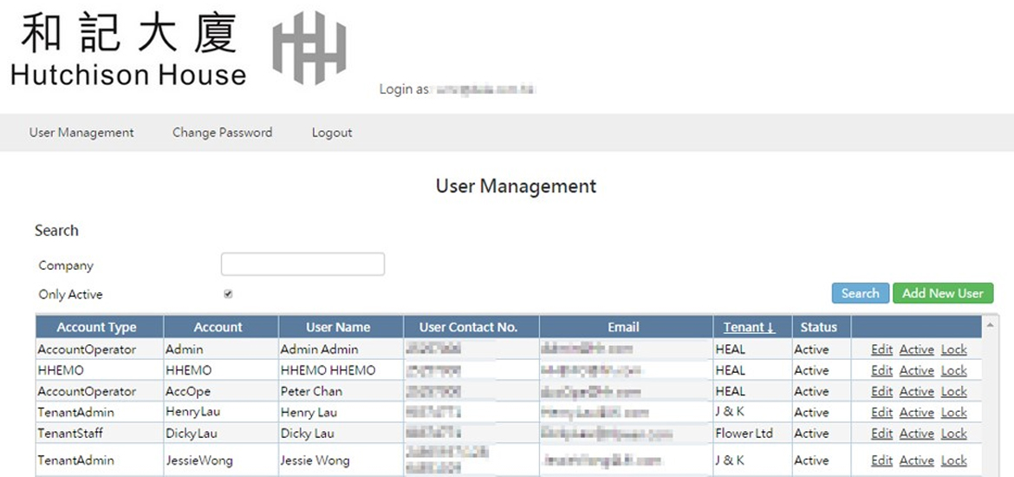Click the green Add New User button
This screenshot has width=1014, height=477.
[942, 293]
